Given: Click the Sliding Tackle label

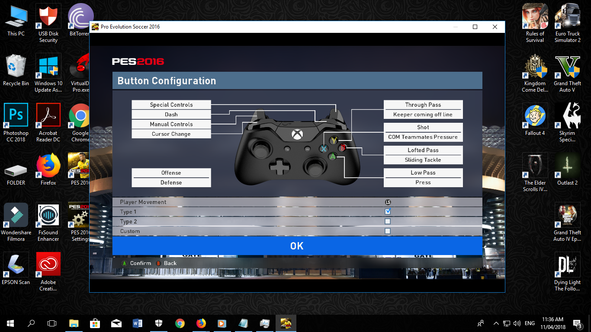Looking at the screenshot, I should coord(423,160).
